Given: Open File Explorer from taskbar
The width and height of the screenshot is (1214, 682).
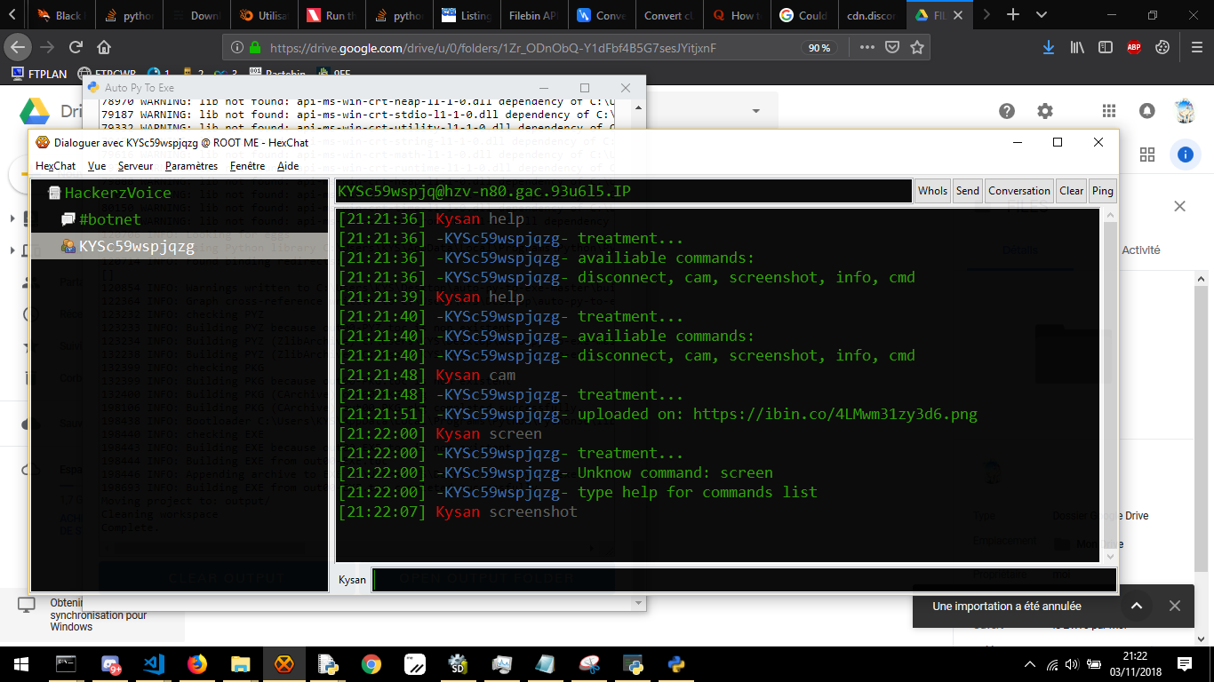Looking at the screenshot, I should coord(241,663).
